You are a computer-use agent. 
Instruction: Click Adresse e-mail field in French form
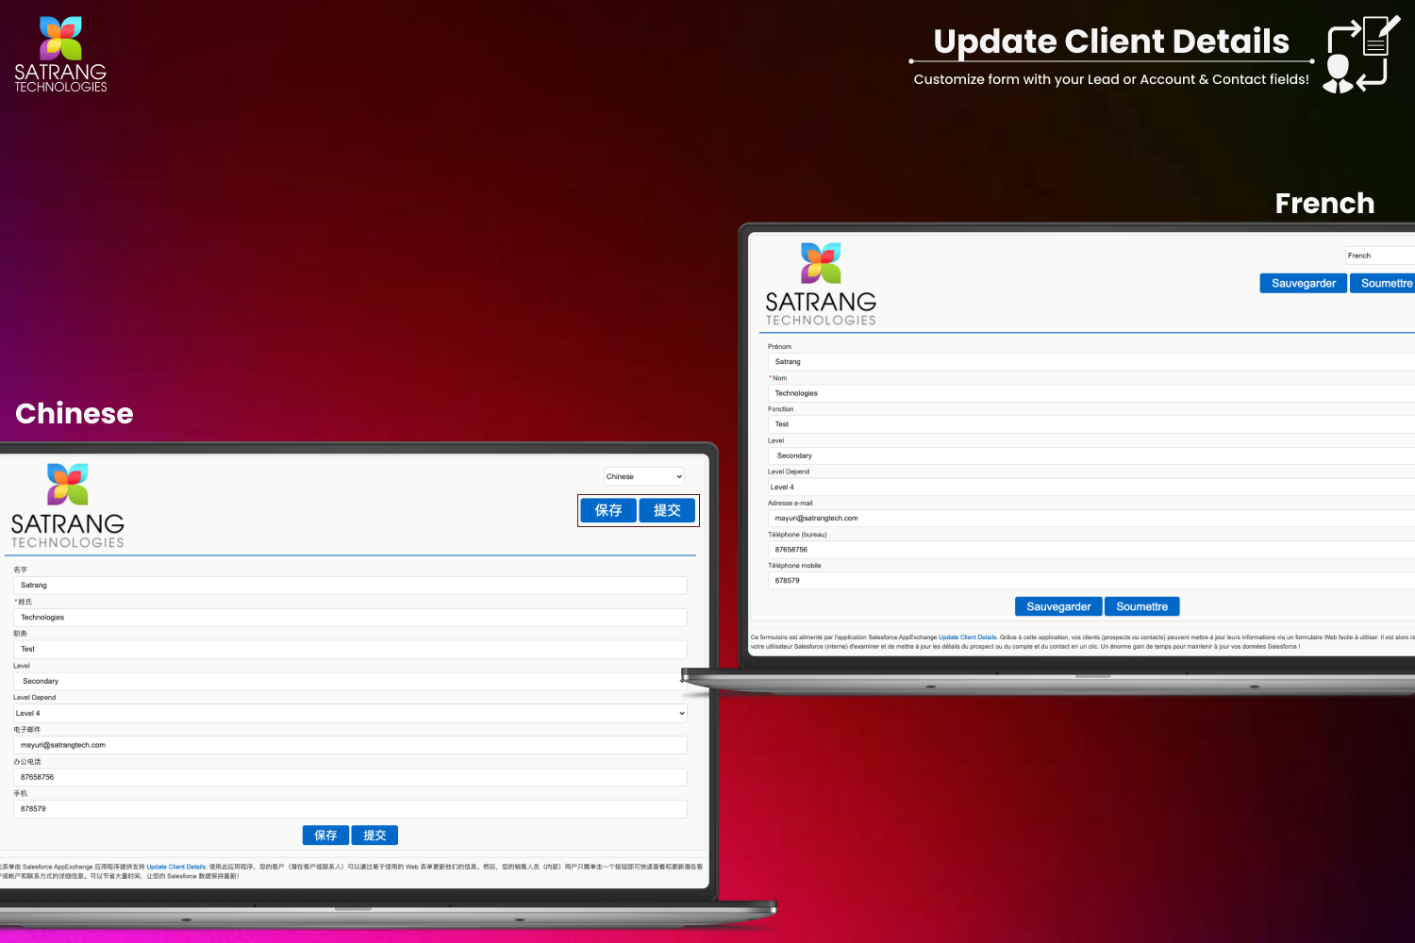coord(1091,518)
